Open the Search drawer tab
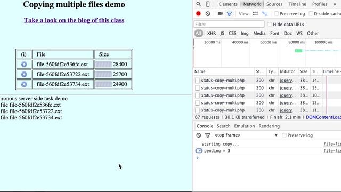The width and height of the screenshot is (341, 192). click(x=223, y=126)
